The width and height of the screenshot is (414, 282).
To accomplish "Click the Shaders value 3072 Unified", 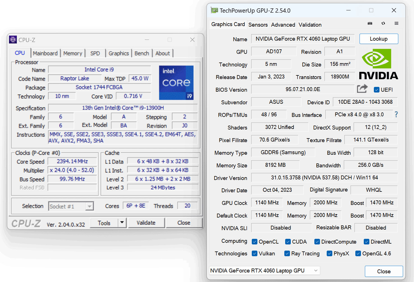I will [280, 127].
